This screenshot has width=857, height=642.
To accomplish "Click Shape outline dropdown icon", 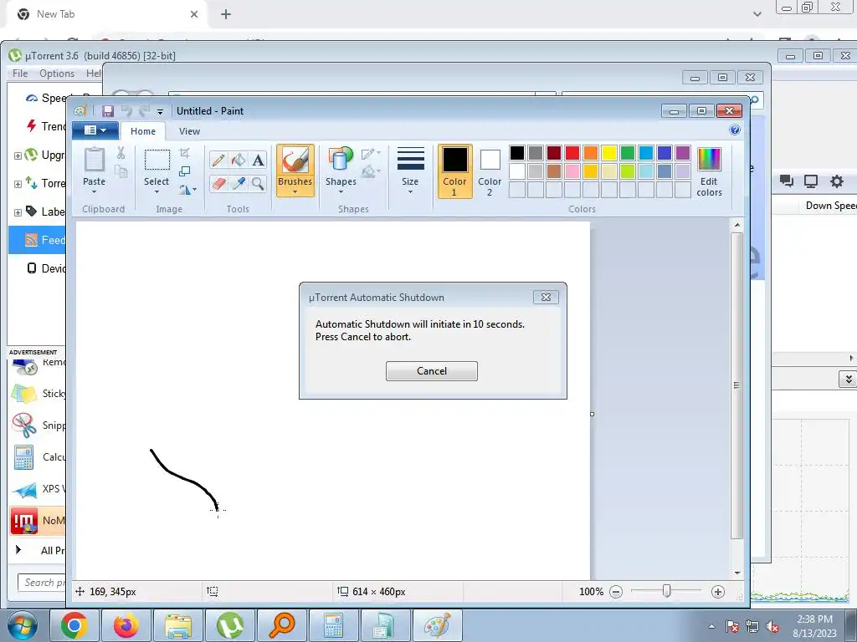I will [371, 154].
